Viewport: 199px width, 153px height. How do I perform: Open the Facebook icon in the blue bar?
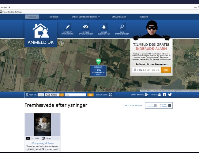pyautogui.click(x=164, y=95)
